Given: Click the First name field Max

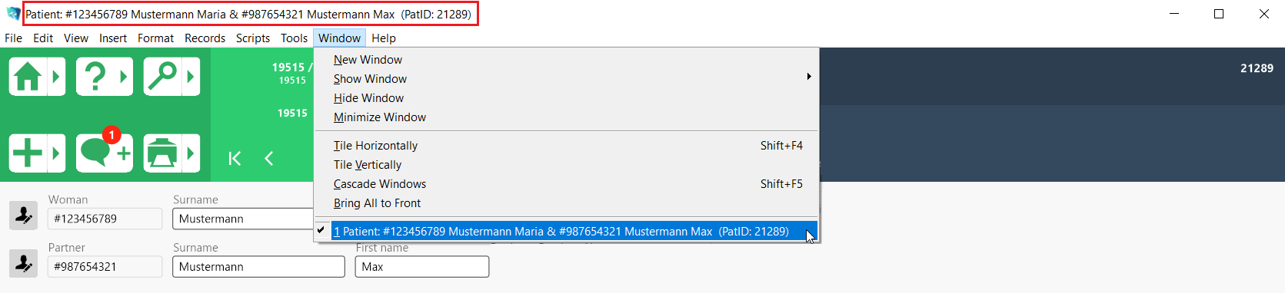Looking at the screenshot, I should point(422,267).
